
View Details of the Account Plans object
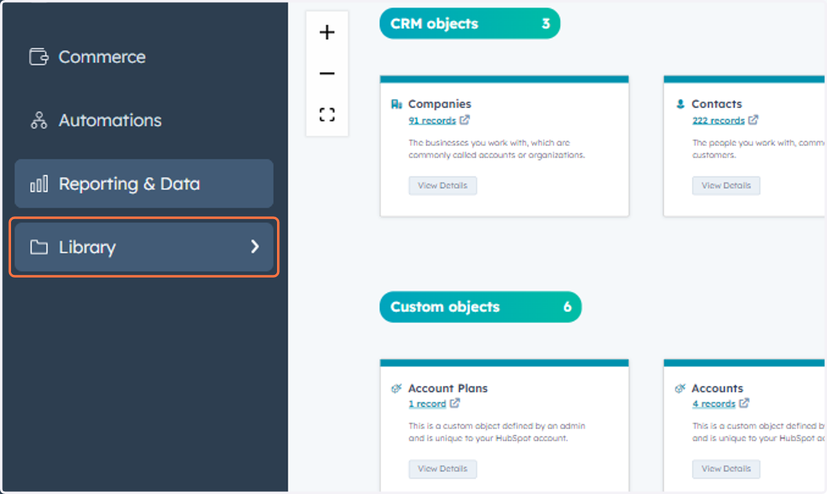point(442,469)
